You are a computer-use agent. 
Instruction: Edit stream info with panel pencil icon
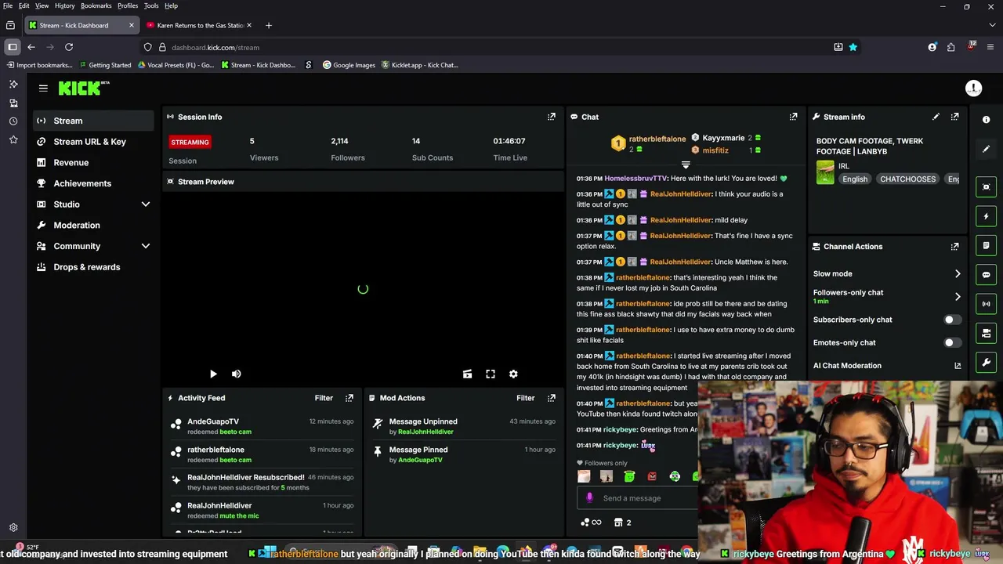tap(936, 117)
